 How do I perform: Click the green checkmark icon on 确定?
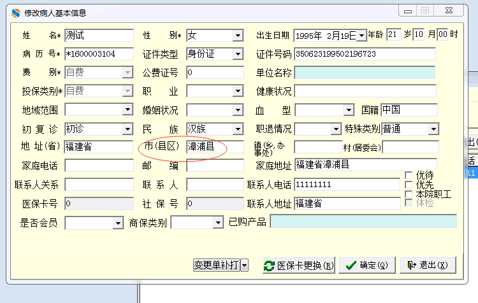tap(351, 265)
